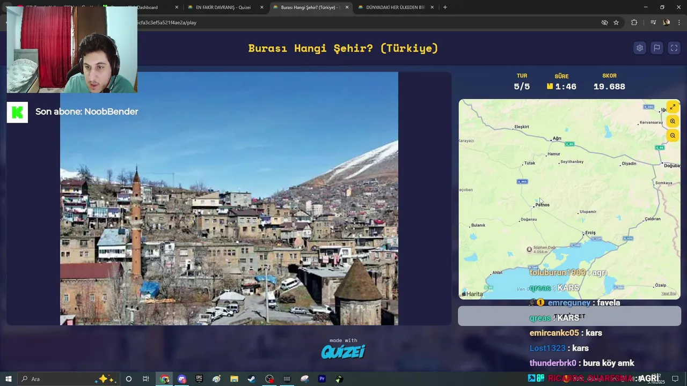This screenshot has height=386, width=687.
Task: Click Eleşkirt on the map
Action: coord(521,127)
